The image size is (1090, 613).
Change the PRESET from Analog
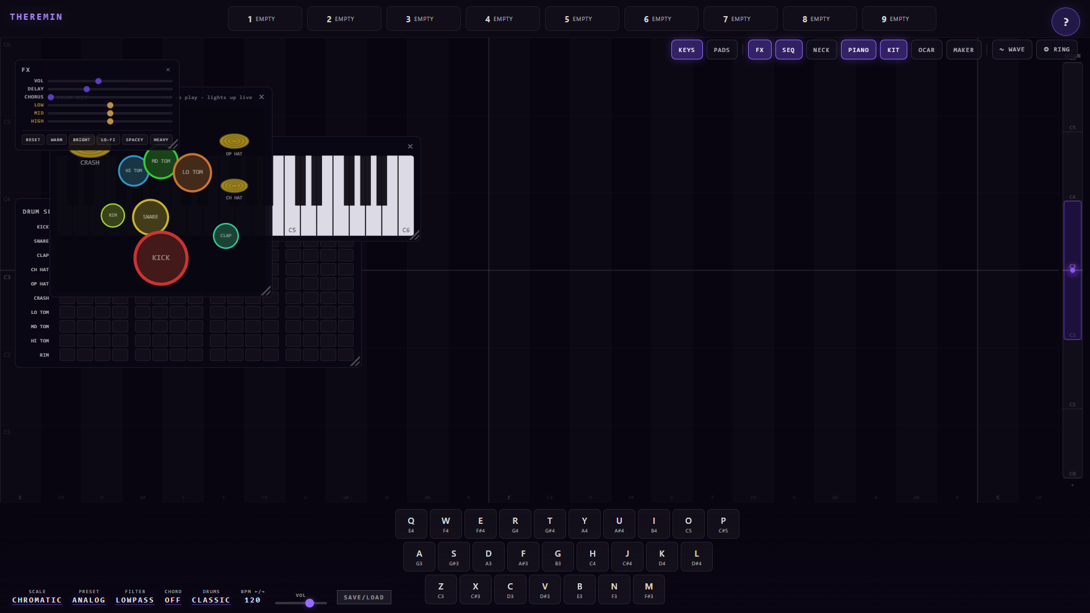click(89, 600)
